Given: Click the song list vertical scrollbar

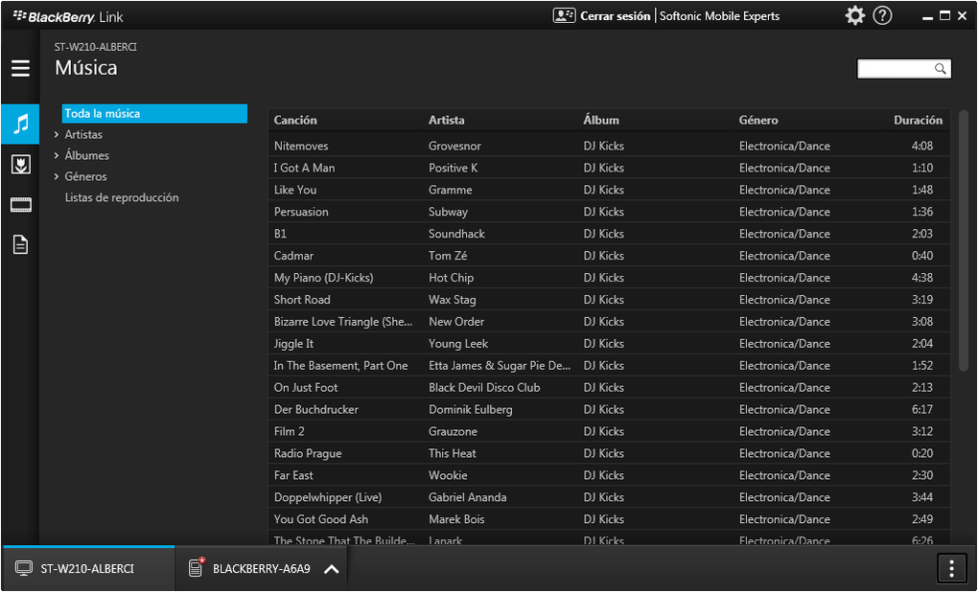Looking at the screenshot, I should tap(964, 239).
